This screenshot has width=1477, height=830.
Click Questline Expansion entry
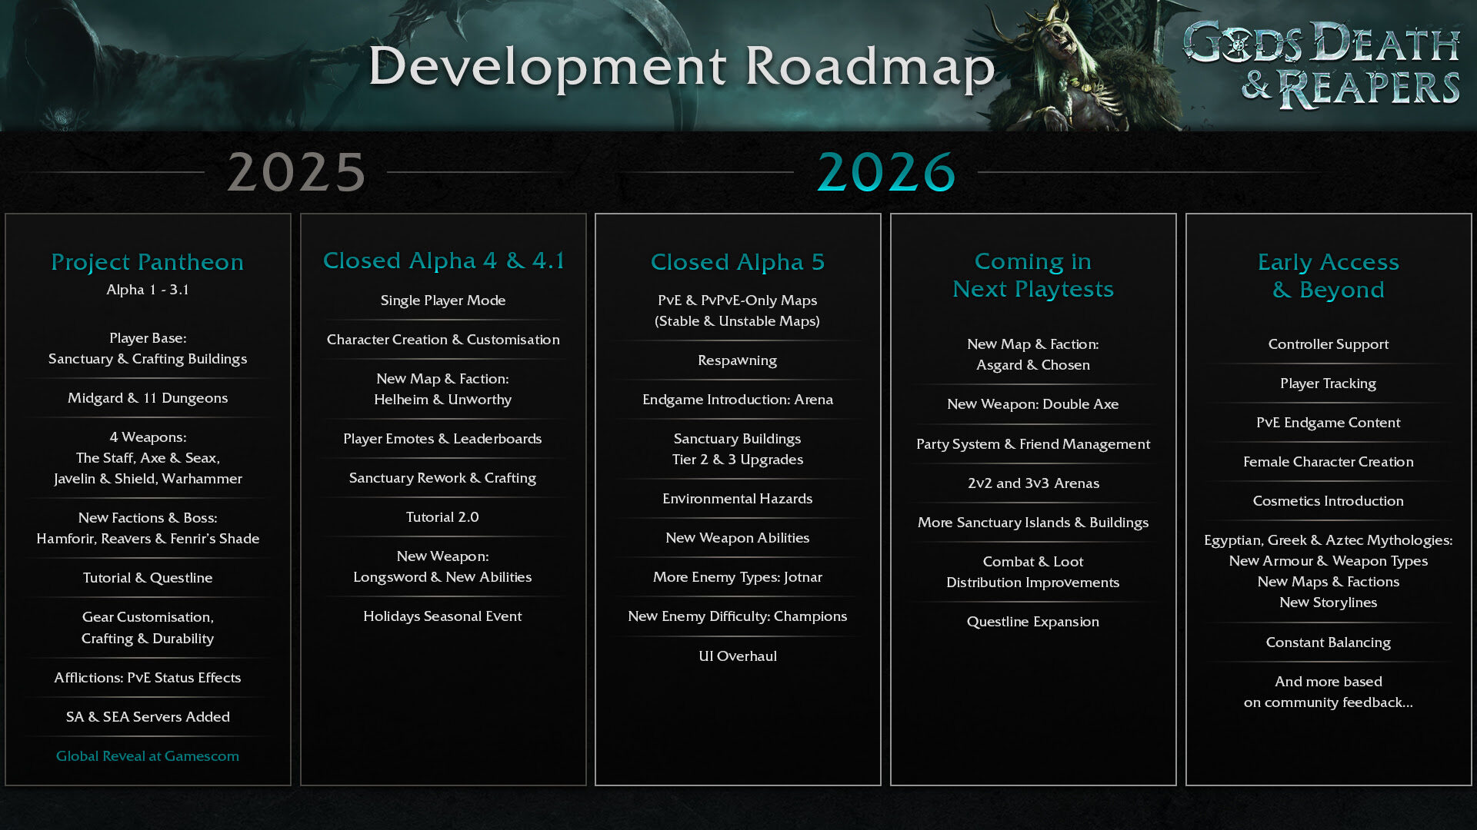point(1033,622)
